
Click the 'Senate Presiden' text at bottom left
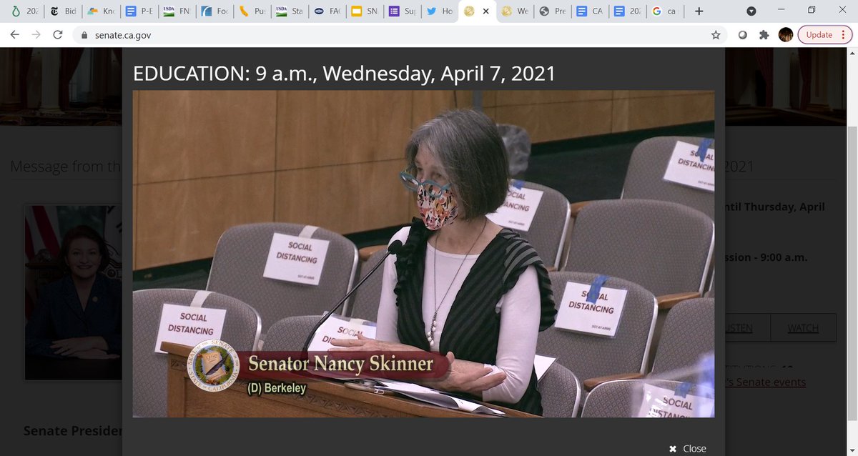[x=72, y=431]
